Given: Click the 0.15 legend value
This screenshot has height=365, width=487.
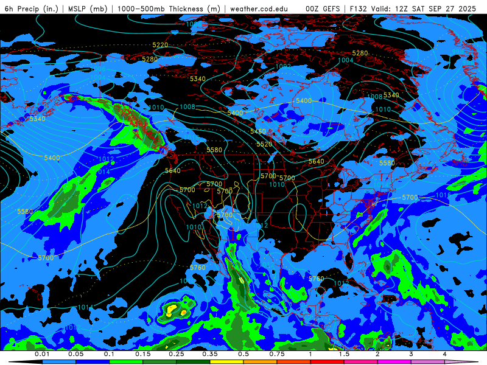Looking at the screenshot, I should point(143,354).
